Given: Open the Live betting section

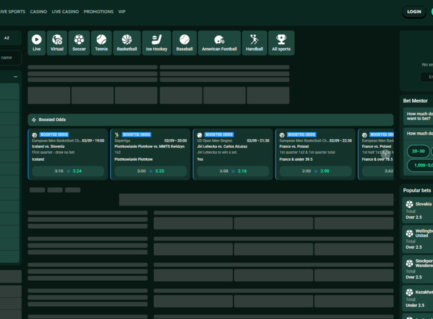Looking at the screenshot, I should pyautogui.click(x=37, y=43).
